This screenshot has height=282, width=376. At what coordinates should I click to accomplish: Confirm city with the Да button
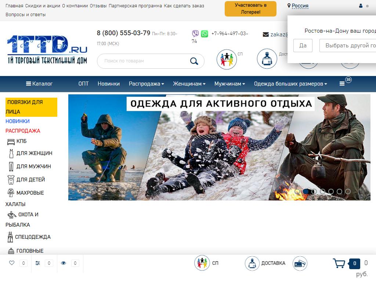pyautogui.click(x=303, y=46)
